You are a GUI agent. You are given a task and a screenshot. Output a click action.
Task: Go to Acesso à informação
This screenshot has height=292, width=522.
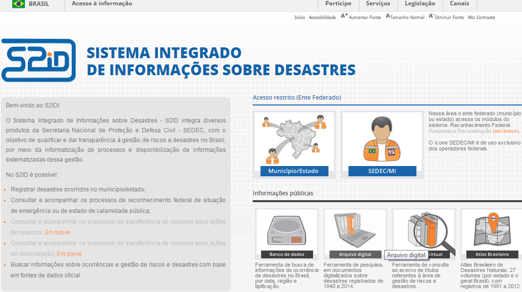click(102, 4)
